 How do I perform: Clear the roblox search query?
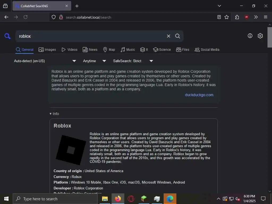[x=168, y=36]
